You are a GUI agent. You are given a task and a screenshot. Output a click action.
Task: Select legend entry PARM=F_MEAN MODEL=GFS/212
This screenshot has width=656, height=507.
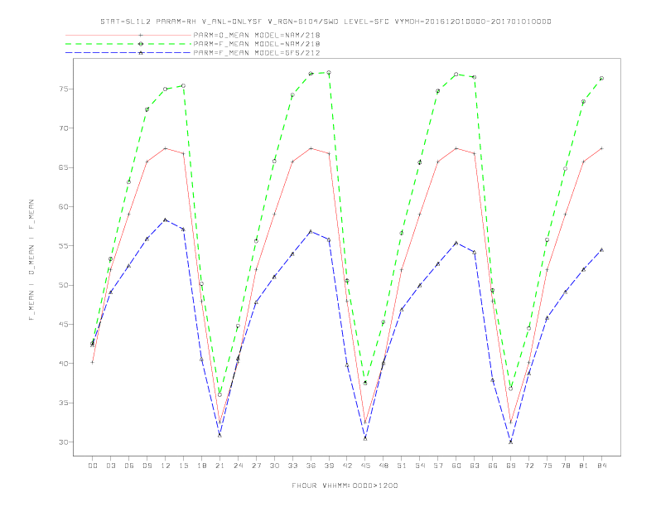click(257, 53)
